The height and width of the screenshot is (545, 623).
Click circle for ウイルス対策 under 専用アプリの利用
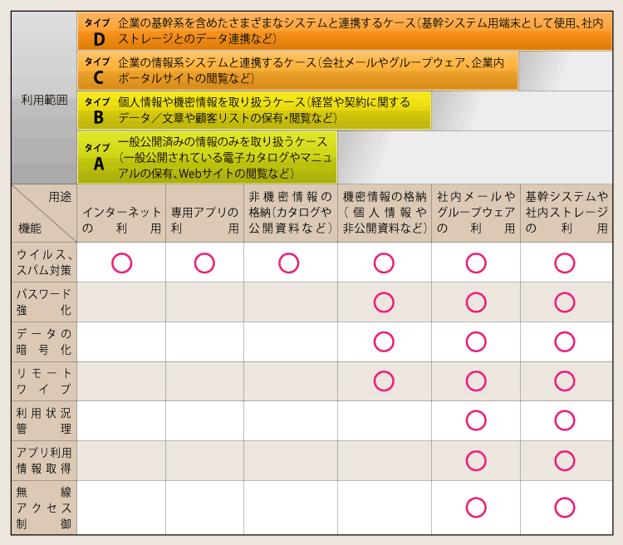coord(204,263)
